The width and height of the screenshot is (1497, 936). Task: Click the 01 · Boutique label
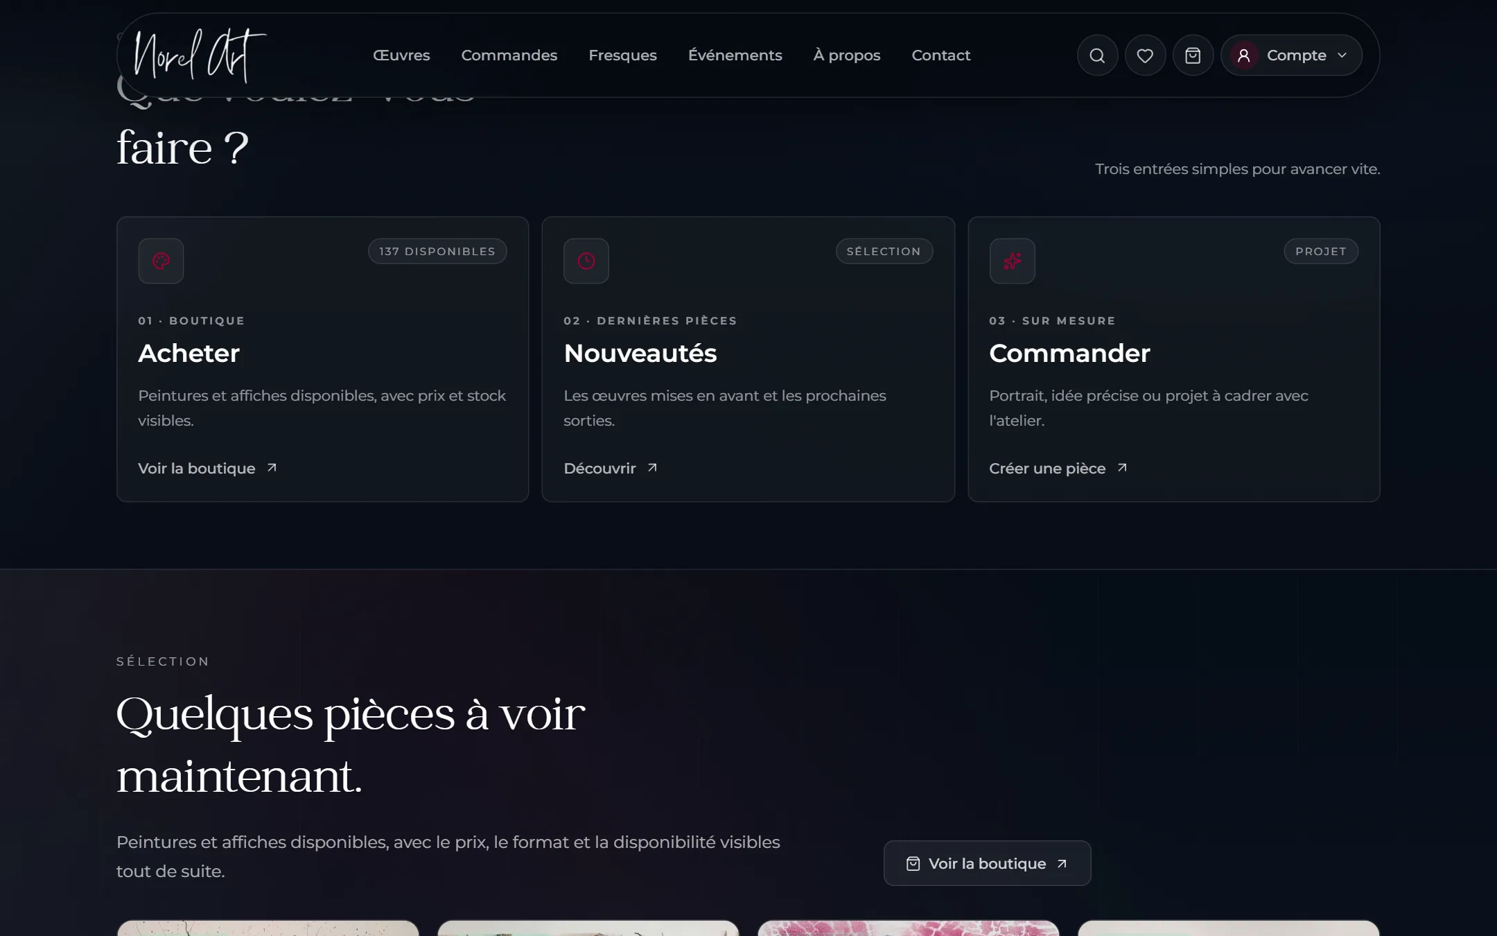(191, 320)
